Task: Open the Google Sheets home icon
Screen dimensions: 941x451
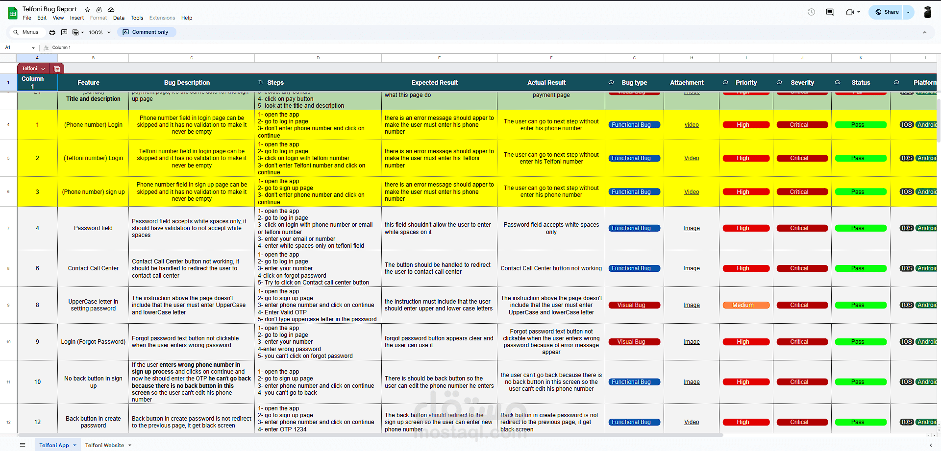Action: click(x=13, y=13)
